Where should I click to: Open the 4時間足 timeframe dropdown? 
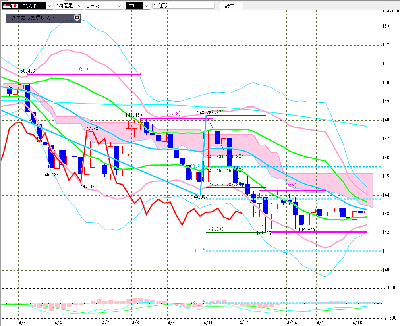click(69, 6)
